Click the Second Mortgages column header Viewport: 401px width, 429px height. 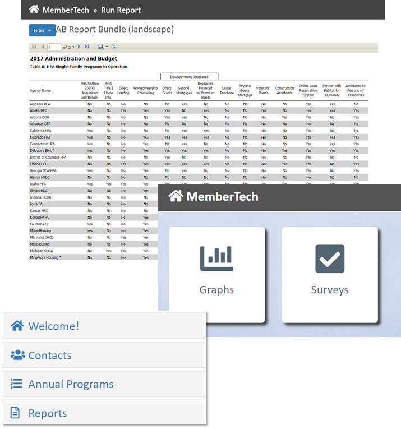pyautogui.click(x=184, y=90)
